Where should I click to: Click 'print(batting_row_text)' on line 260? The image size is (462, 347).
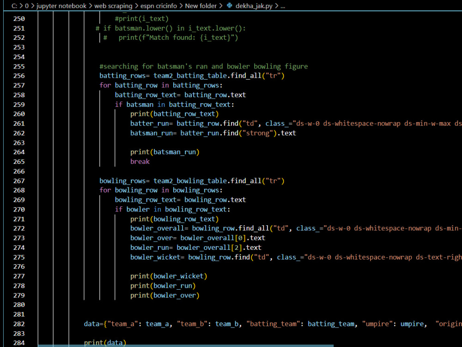click(175, 114)
